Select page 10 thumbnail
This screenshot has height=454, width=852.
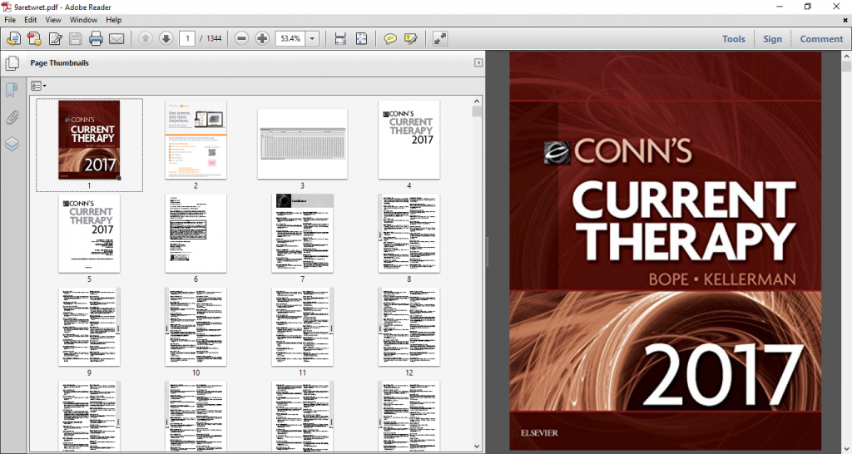pyautogui.click(x=196, y=327)
